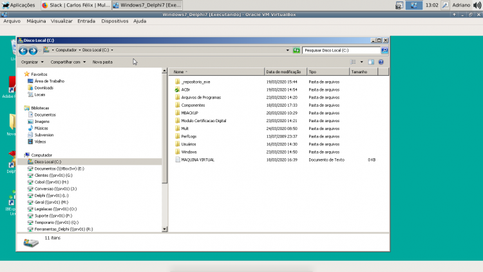Select the Modulo Certificacao Digital folder
This screenshot has height=272, width=483.
[204, 121]
